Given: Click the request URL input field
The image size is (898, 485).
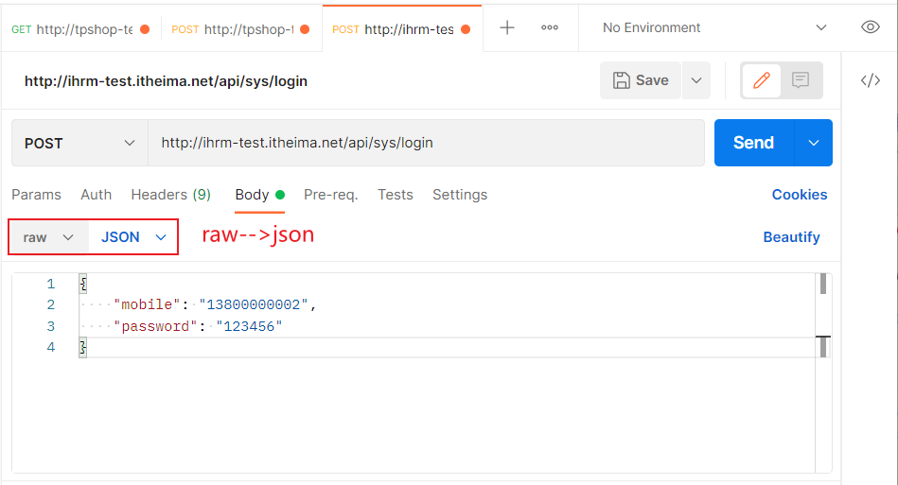Looking at the screenshot, I should (426, 143).
